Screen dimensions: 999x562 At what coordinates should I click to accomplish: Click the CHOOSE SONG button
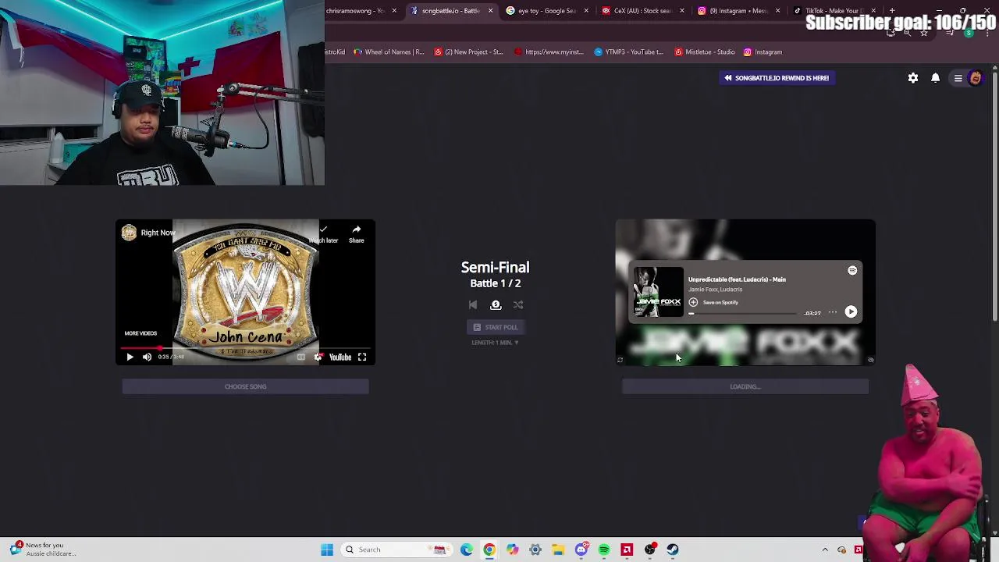click(x=246, y=386)
